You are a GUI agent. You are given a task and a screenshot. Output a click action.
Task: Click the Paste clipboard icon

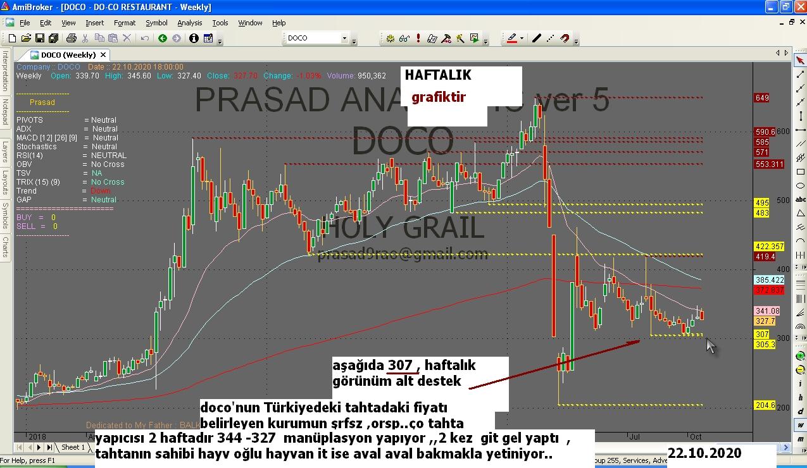113,39
